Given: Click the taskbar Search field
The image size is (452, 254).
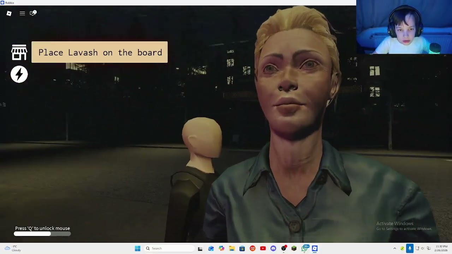Looking at the screenshot, I should point(169,248).
